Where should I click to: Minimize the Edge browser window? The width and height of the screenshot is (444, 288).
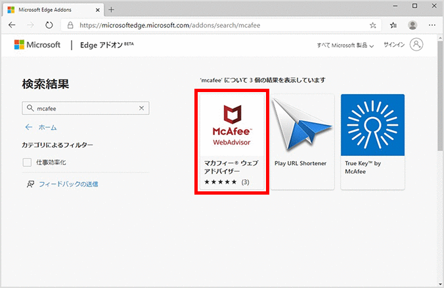pos(395,6)
